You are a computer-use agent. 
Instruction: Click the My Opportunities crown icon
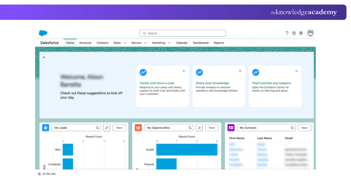pos(138,128)
